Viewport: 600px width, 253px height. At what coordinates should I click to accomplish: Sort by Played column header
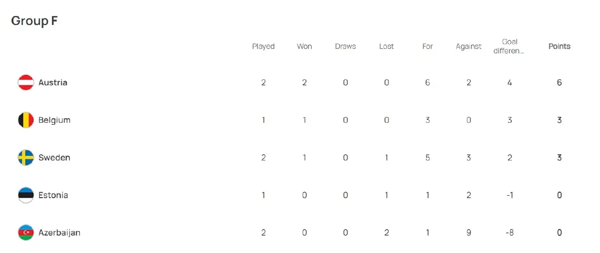pos(263,46)
